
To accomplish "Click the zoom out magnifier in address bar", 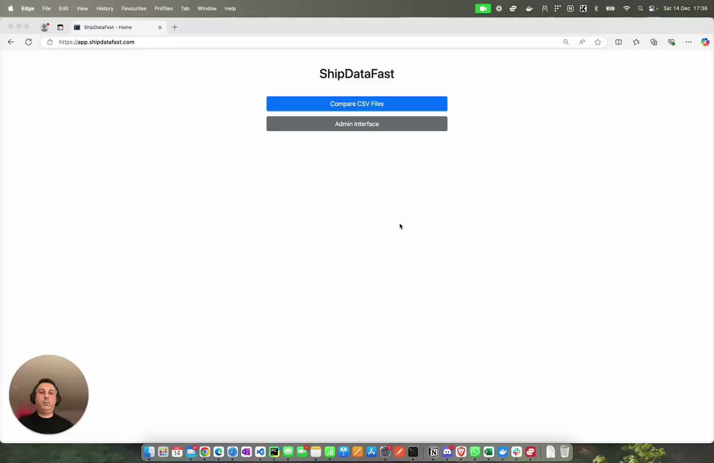I will point(565,42).
